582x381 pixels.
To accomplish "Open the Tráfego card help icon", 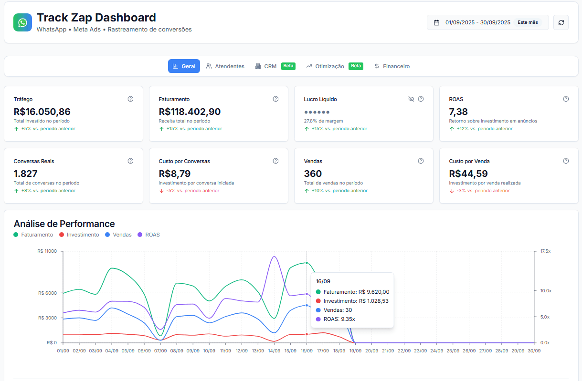I will click(130, 99).
